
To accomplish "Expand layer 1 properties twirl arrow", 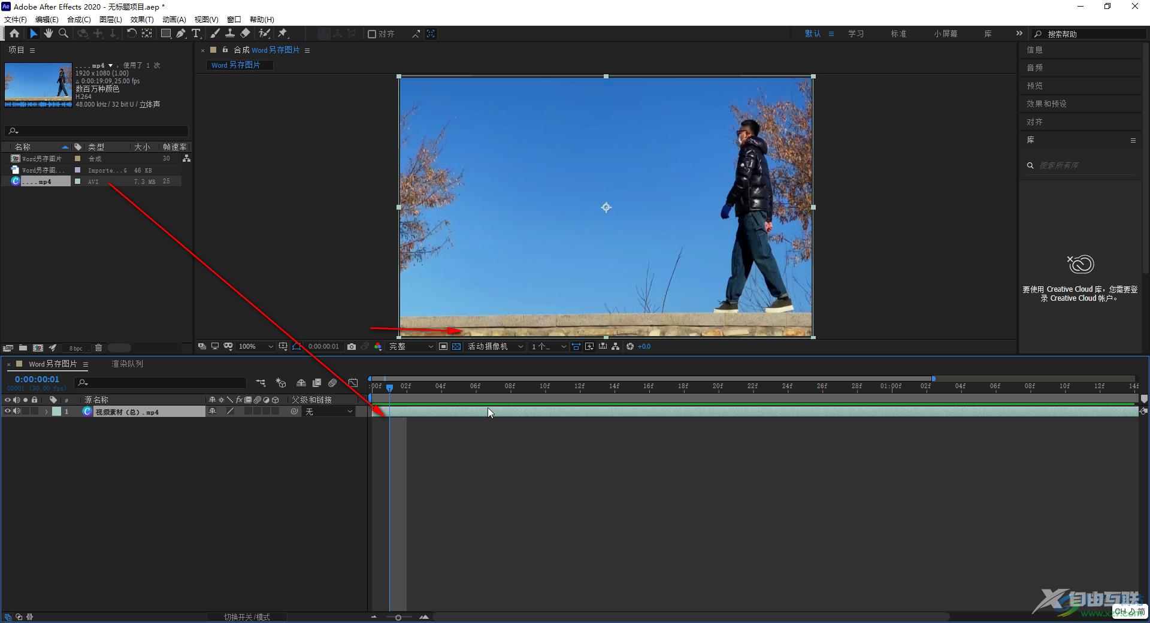I will pos(46,412).
